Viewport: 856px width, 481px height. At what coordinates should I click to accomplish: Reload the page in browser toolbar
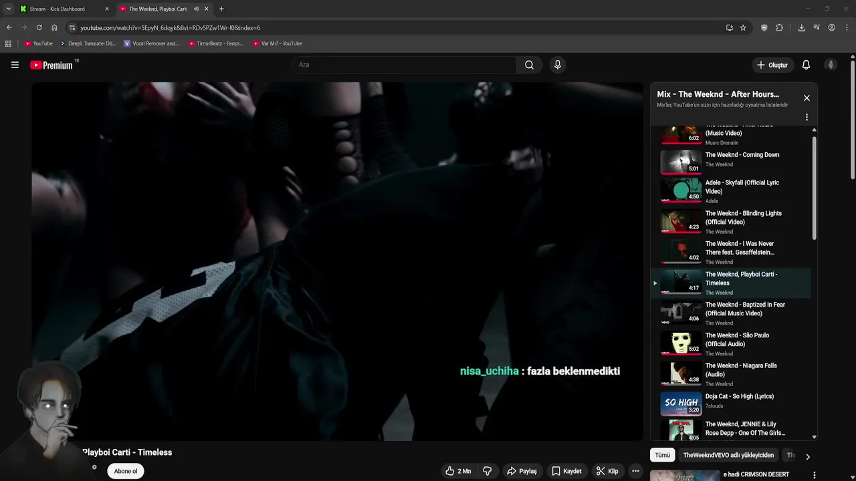pyautogui.click(x=39, y=27)
